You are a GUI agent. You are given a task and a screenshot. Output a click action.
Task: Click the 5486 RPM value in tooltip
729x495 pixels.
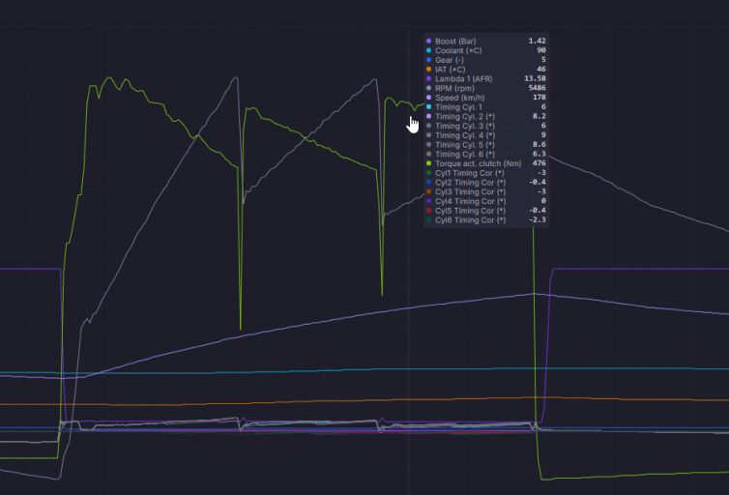point(537,88)
